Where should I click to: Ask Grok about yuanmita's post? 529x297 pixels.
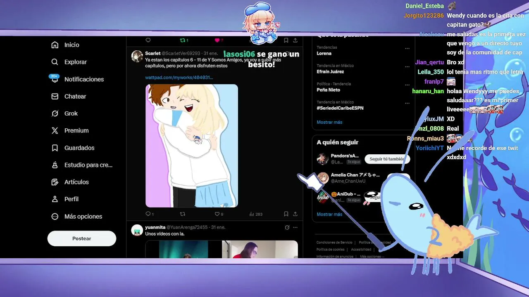tap(287, 227)
